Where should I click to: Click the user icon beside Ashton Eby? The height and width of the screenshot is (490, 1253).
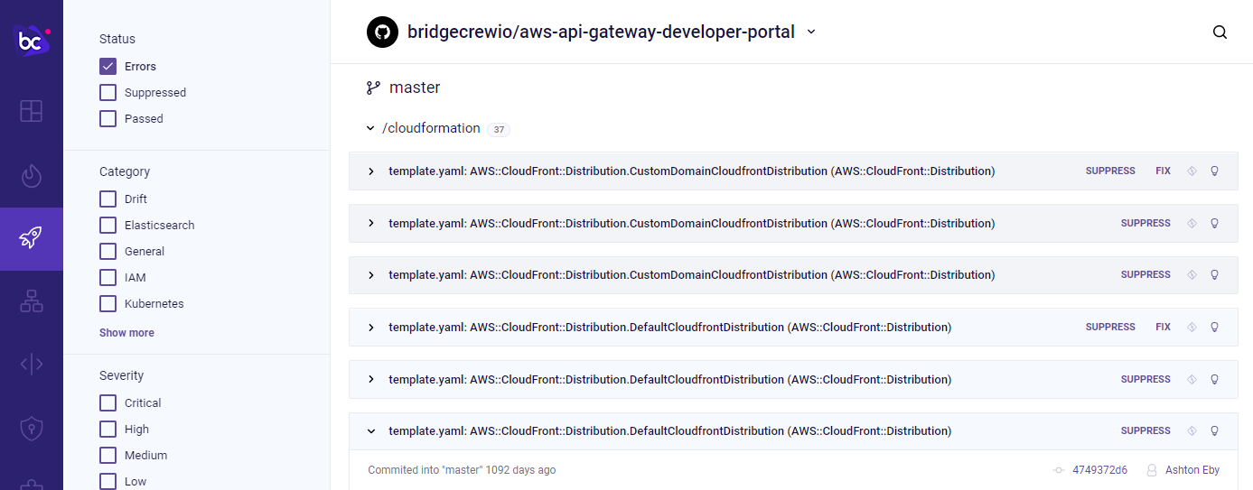click(1152, 470)
